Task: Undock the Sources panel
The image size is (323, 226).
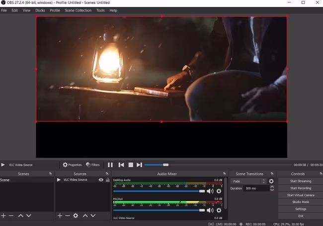Action: click(107, 174)
